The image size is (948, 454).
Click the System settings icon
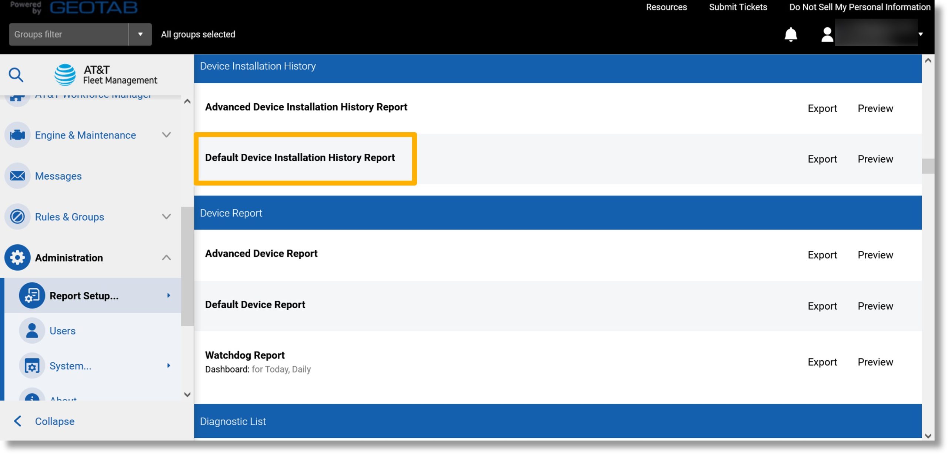(x=32, y=365)
